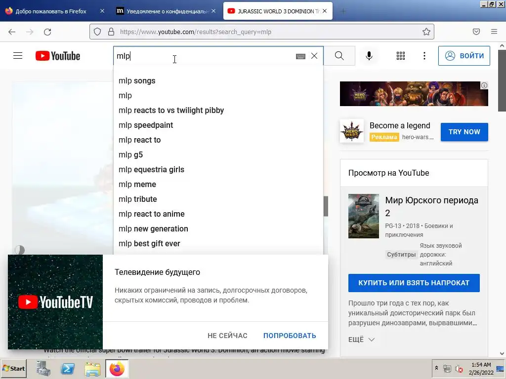Open Jurassic World movie poster thumbnail
The width and height of the screenshot is (506, 379).
[363, 216]
